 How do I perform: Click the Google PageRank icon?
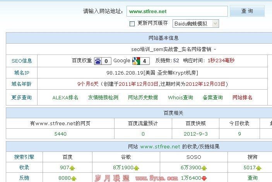(136, 61)
